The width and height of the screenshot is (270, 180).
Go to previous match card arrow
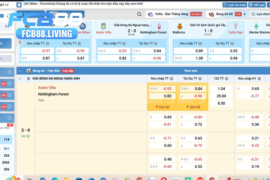[20, 42]
